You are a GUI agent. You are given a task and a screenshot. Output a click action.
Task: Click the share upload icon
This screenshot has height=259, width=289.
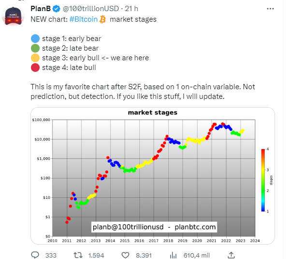pos(231,255)
